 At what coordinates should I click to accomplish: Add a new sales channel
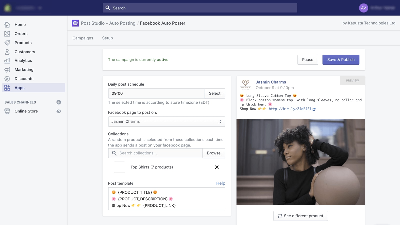click(58, 102)
